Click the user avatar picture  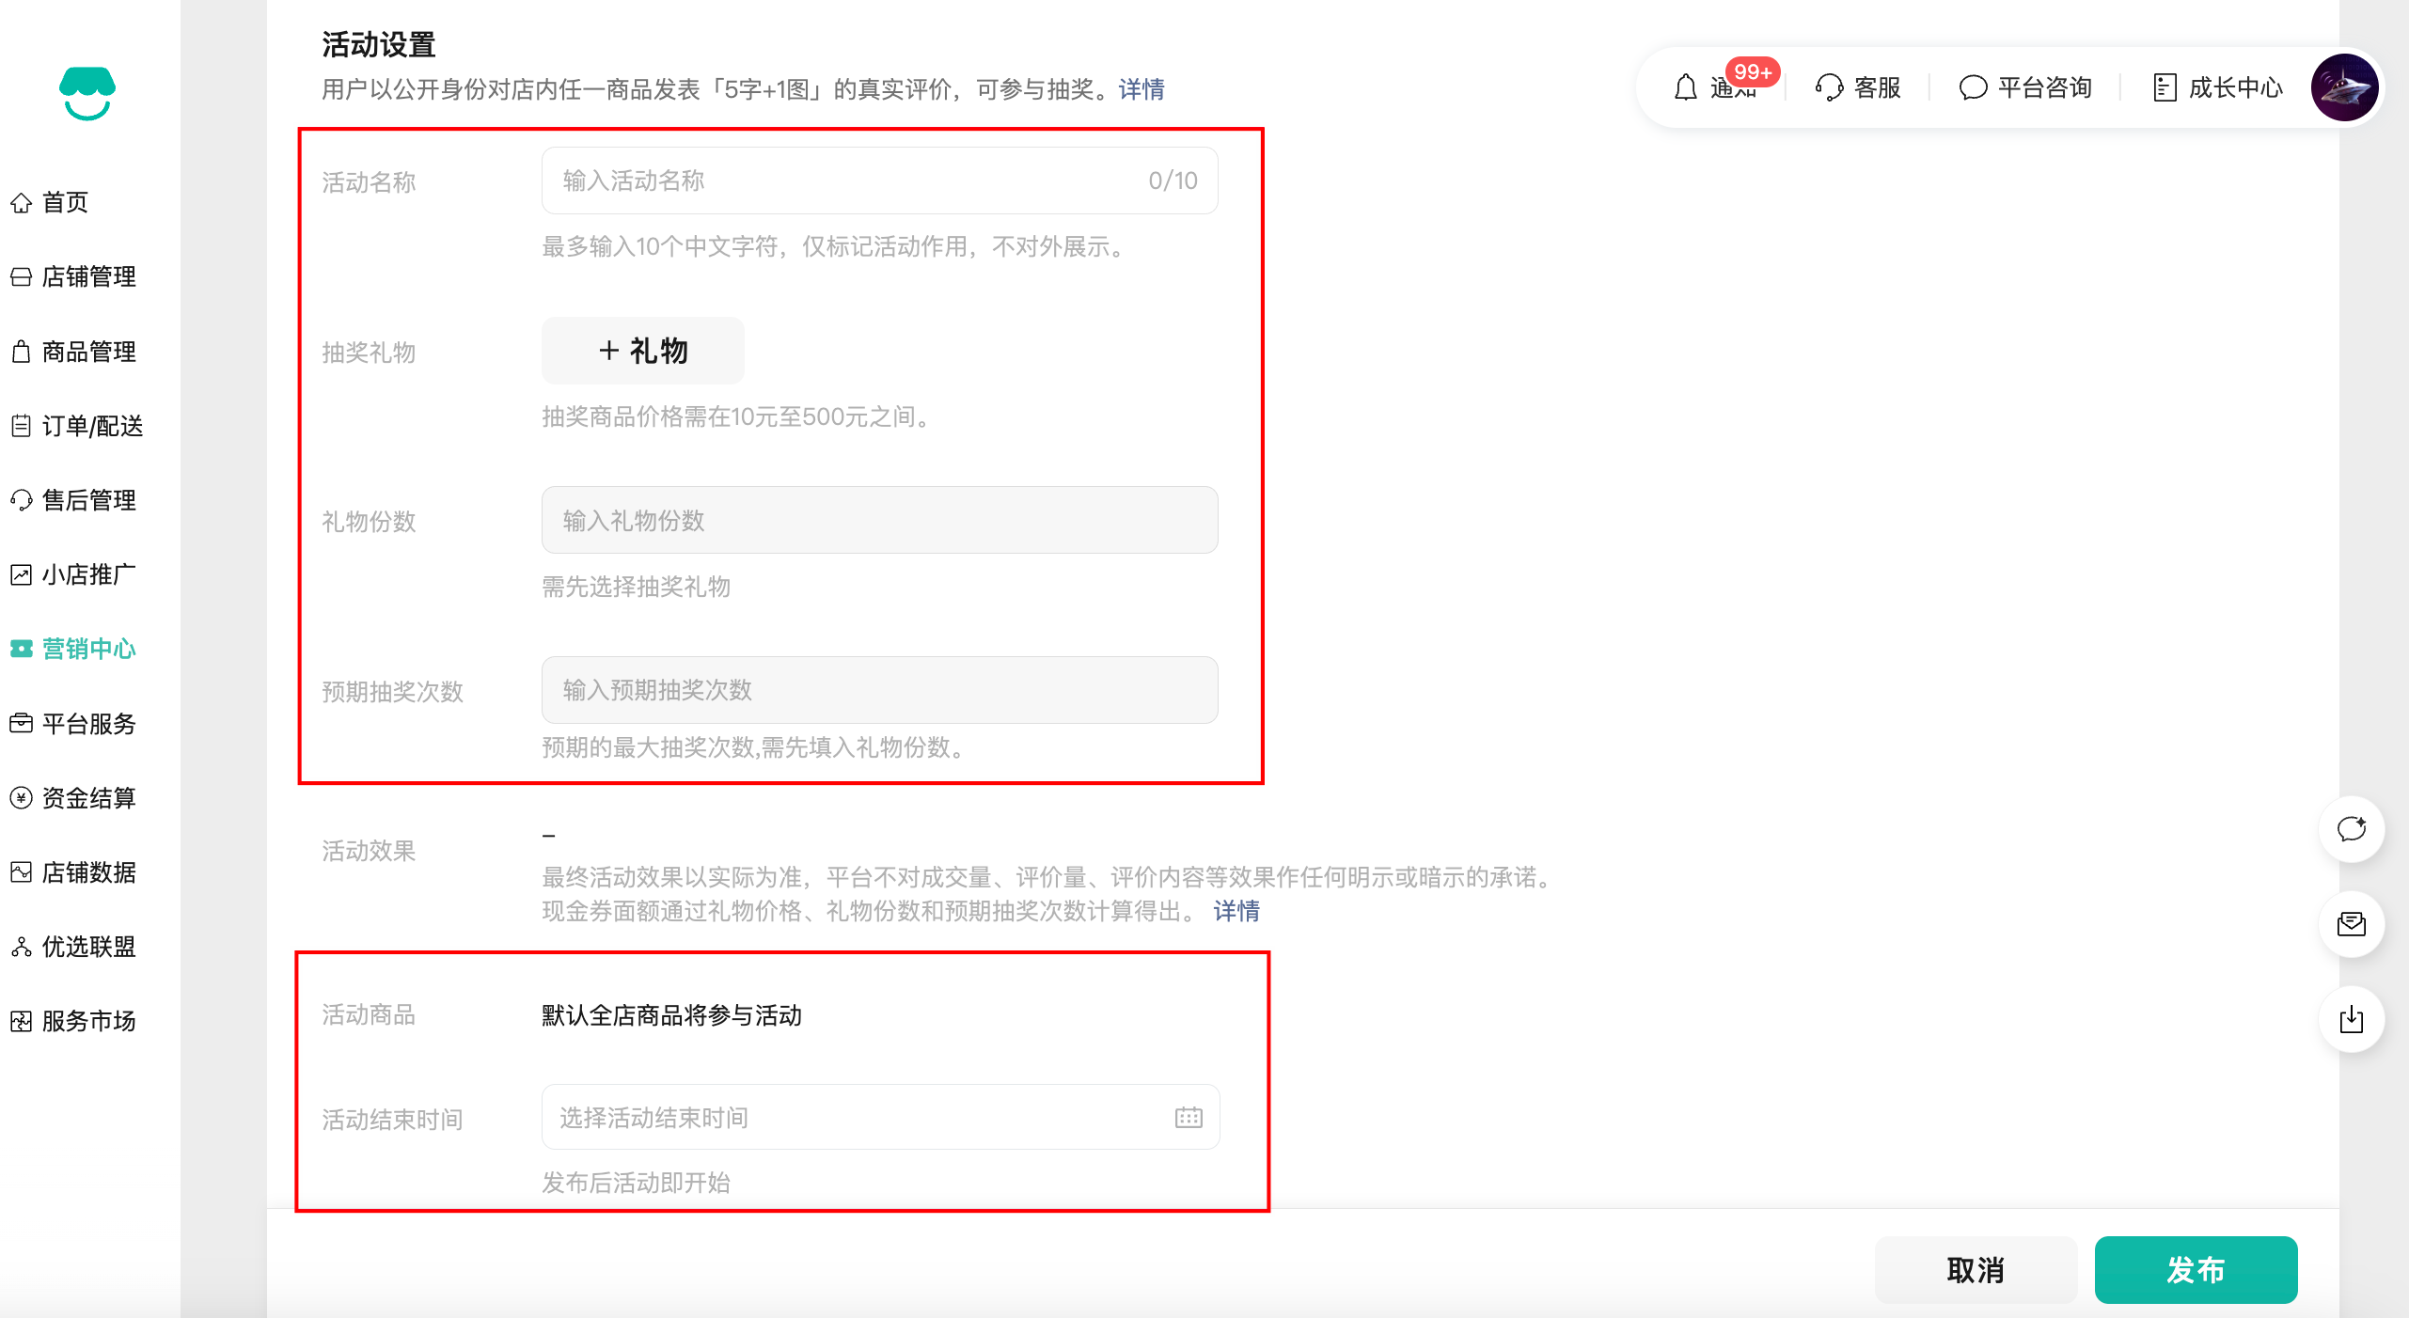click(x=2344, y=87)
